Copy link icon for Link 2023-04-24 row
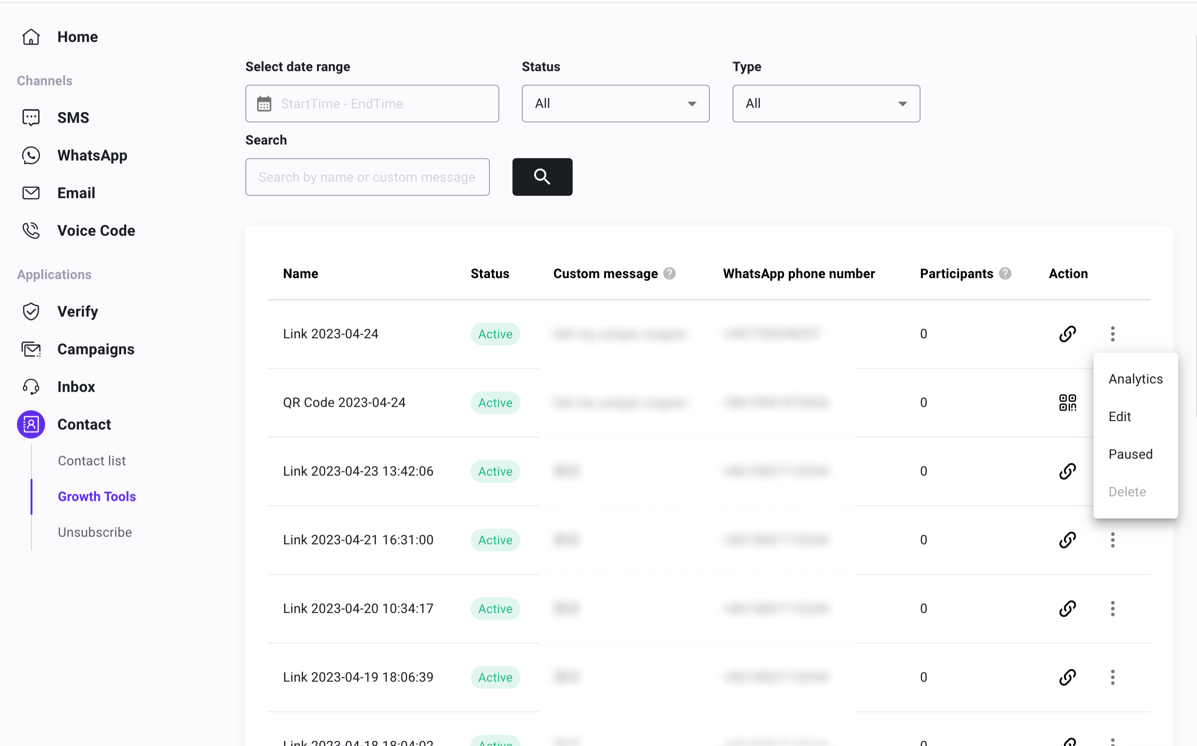Viewport: 1197px width, 746px height. [1067, 334]
